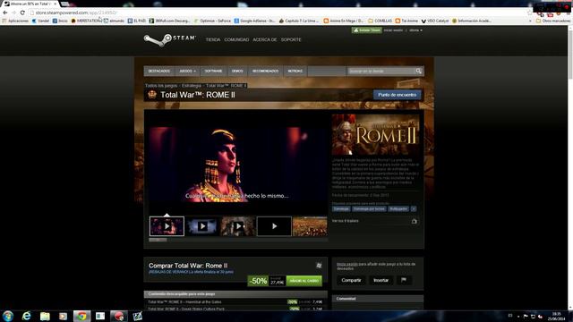Image resolution: width=573 pixels, height=322 pixels.
Task: Click Inicia sesión link for wishlist
Action: (x=347, y=264)
